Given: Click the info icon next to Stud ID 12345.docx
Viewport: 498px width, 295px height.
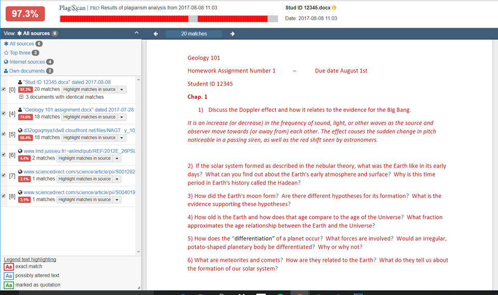Looking at the screenshot, I should pos(334,8).
